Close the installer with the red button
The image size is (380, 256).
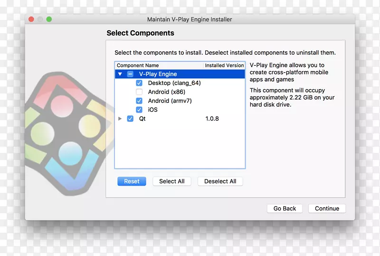click(x=31, y=19)
